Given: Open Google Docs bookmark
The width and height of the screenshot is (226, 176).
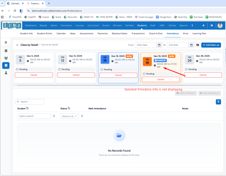Looking at the screenshot, I should point(164,17).
